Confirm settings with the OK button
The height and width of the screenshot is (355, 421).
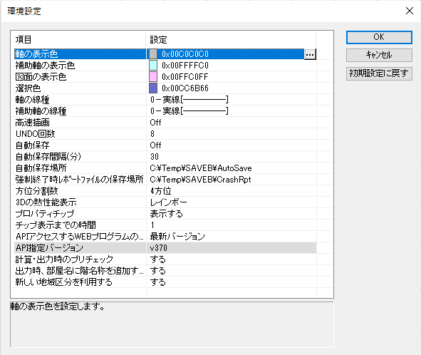pyautogui.click(x=379, y=37)
